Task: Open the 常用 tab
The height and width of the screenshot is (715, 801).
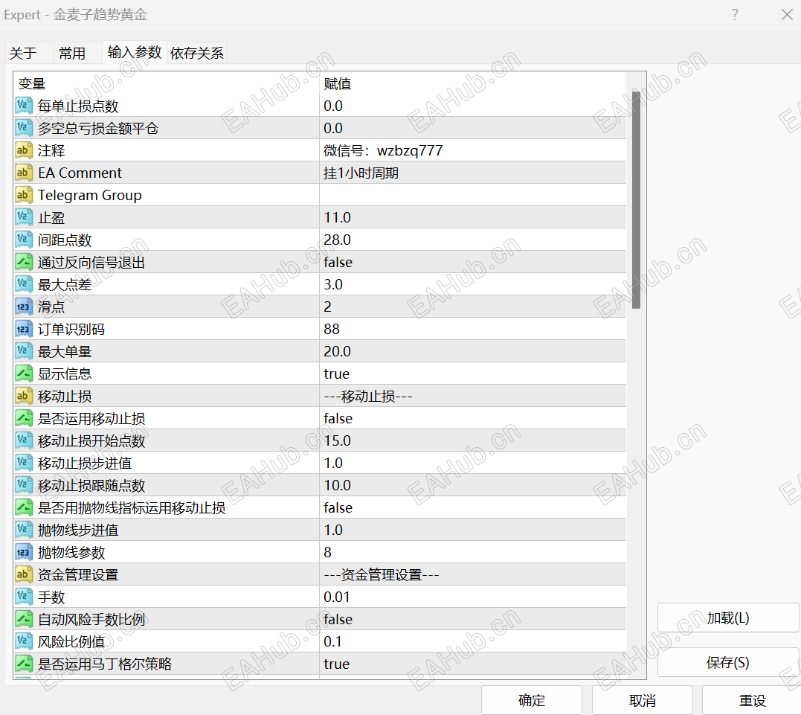Action: pos(72,52)
